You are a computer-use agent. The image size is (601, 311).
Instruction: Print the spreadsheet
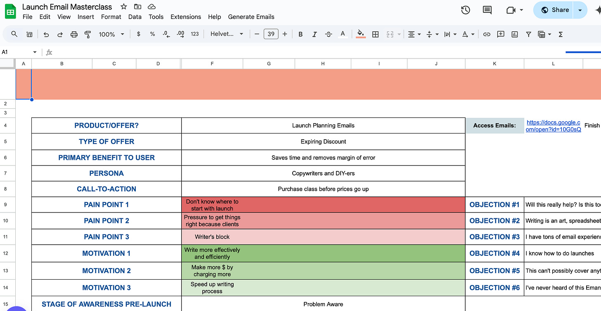point(74,34)
